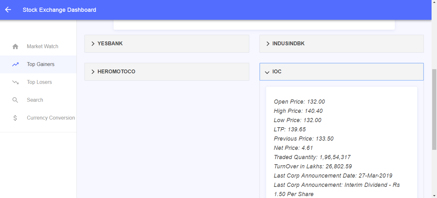Screen dimensions: 437x198
Task: Collapse the IOC panel chevron
Action: click(x=267, y=72)
